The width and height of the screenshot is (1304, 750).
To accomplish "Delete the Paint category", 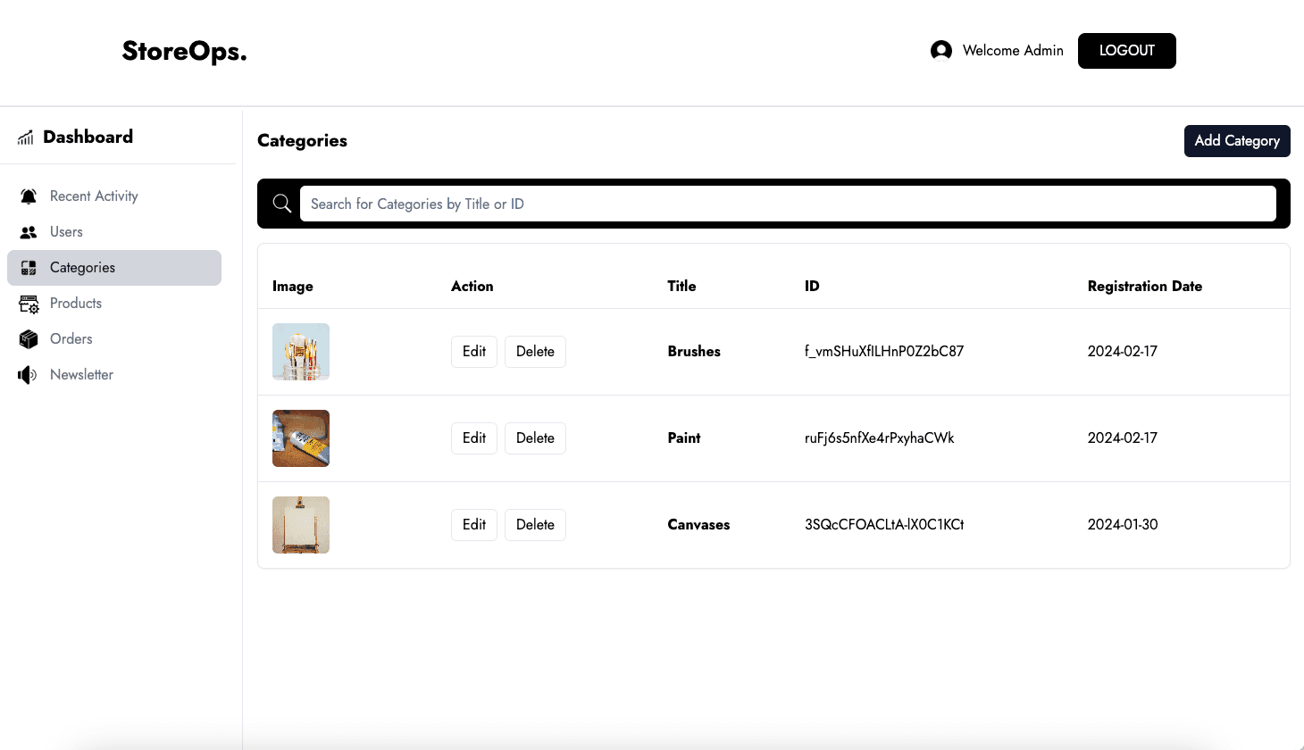I will (x=535, y=438).
